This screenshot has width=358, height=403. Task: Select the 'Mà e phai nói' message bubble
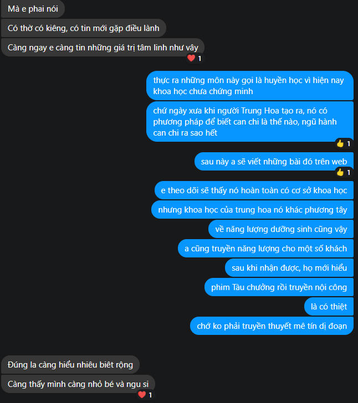pyautogui.click(x=33, y=9)
